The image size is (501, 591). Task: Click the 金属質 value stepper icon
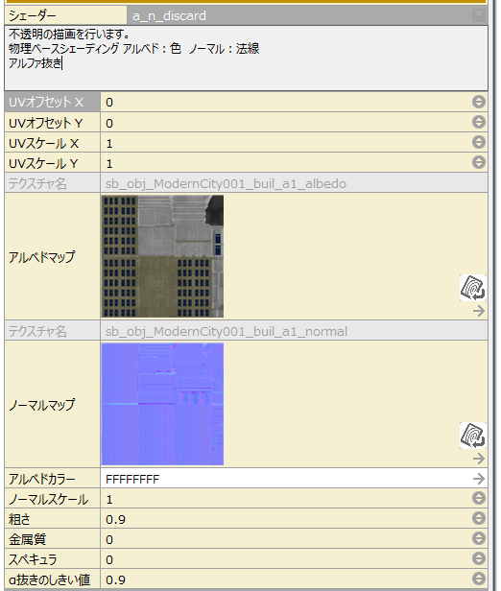click(478, 538)
